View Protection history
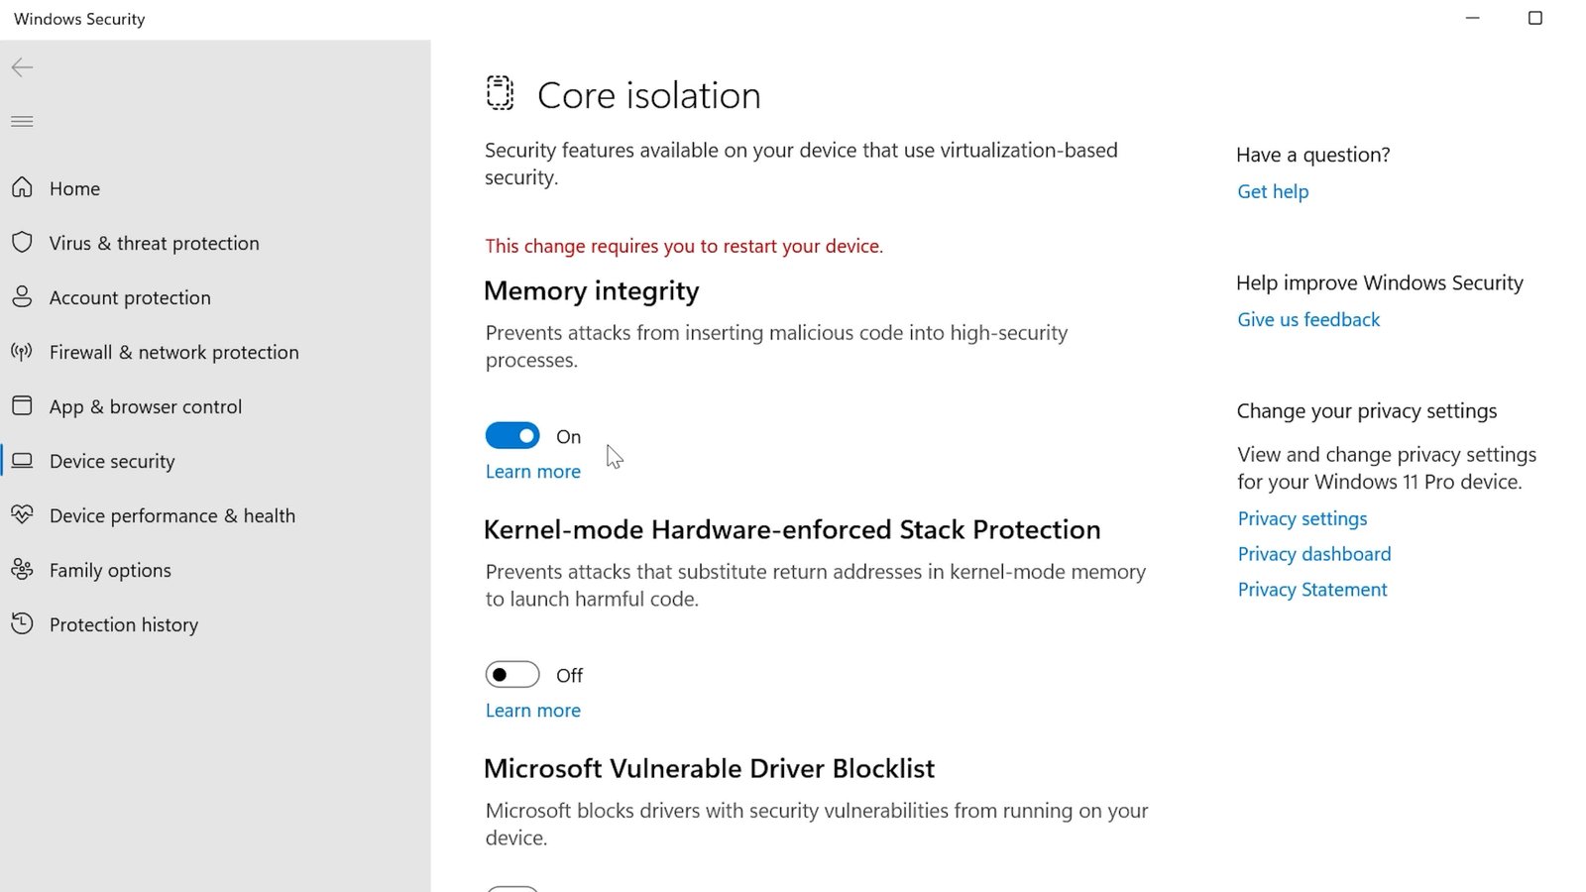1586x892 pixels. [124, 624]
